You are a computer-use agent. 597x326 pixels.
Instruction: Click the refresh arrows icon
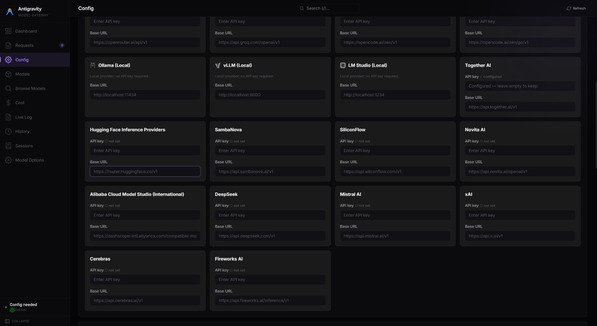569,8
